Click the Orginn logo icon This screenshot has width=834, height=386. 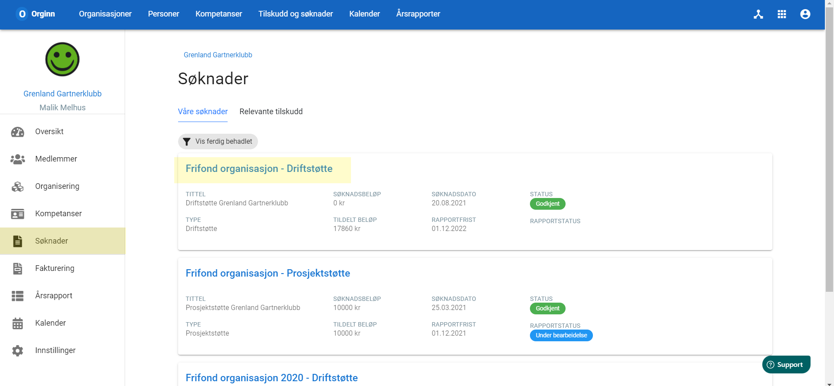pos(22,14)
